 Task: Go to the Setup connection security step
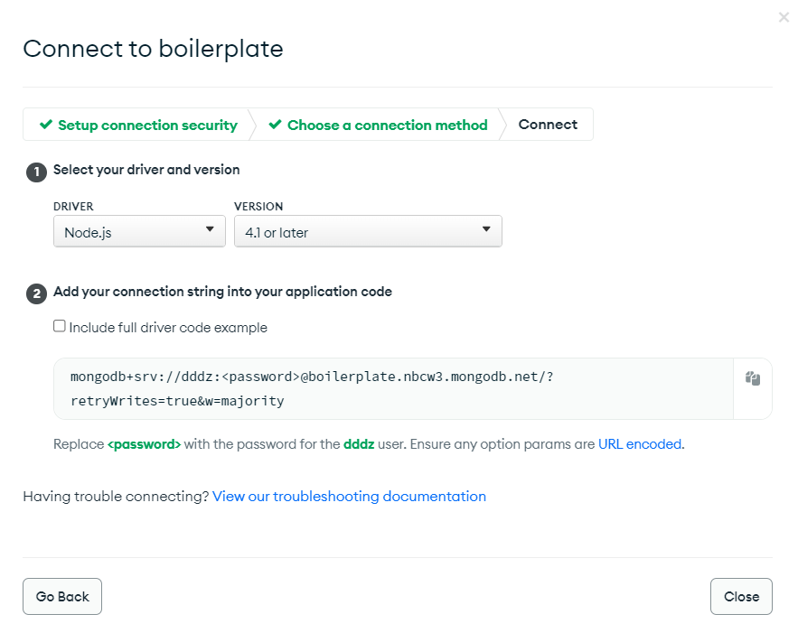(147, 126)
